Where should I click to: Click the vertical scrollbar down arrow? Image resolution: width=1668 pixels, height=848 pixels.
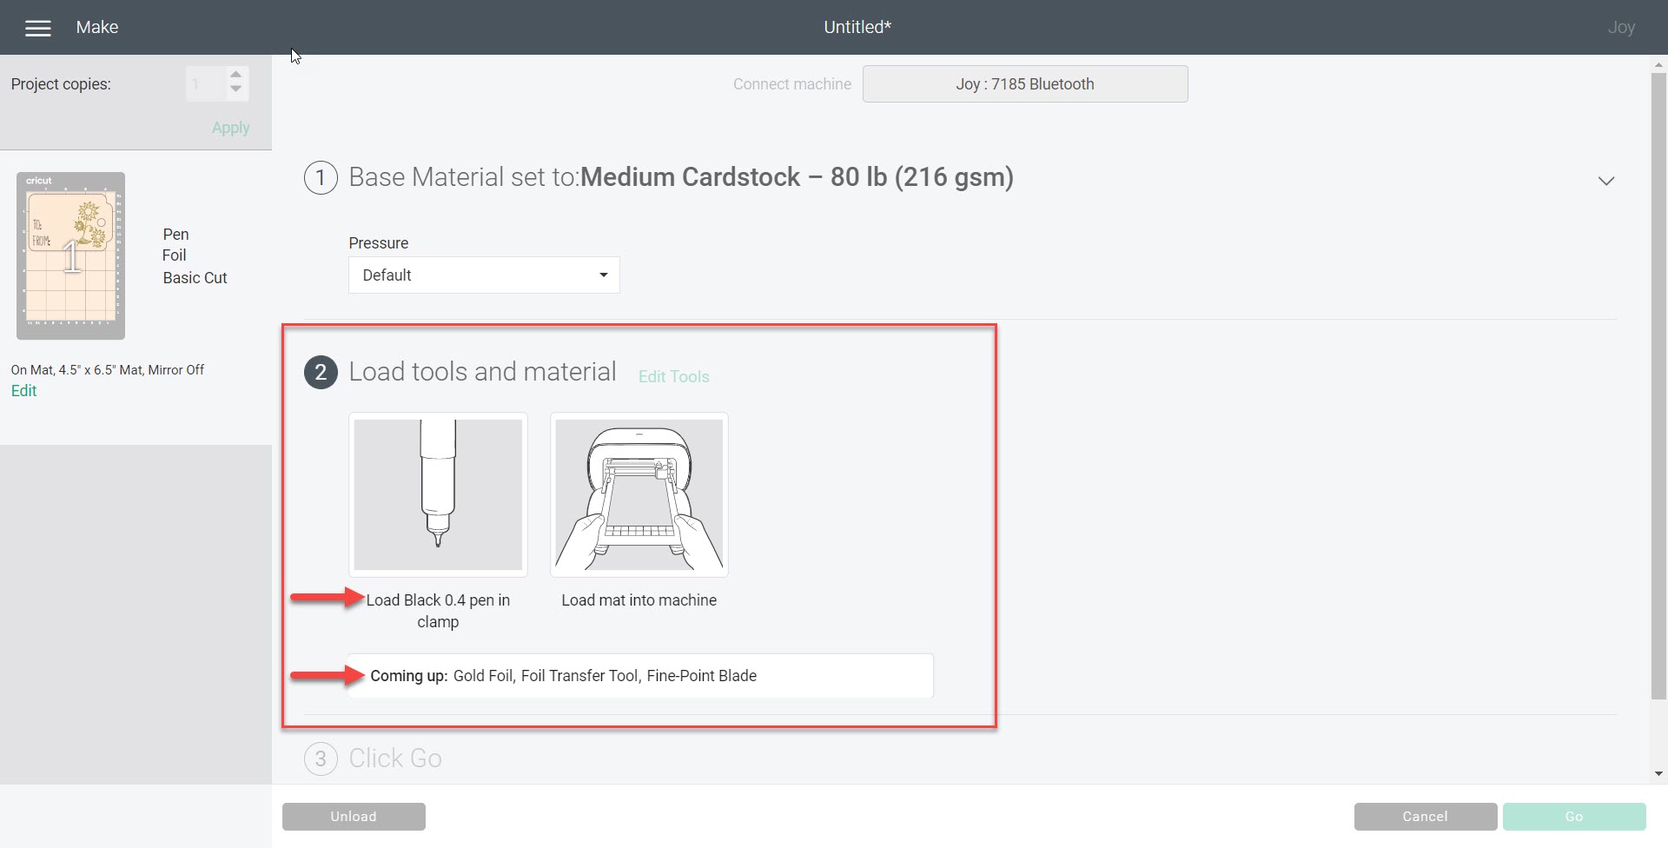point(1658,773)
